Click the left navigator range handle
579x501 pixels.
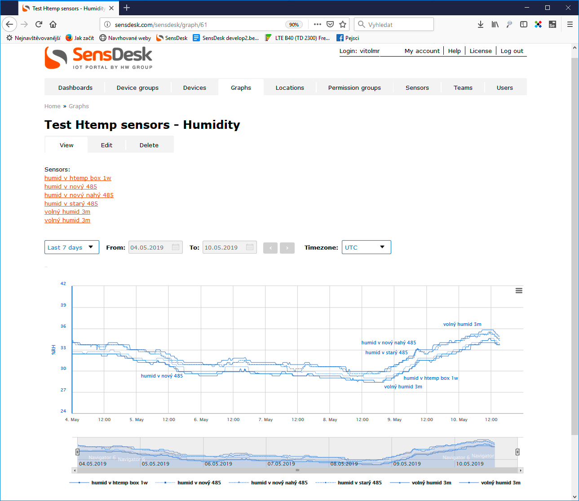pos(77,452)
